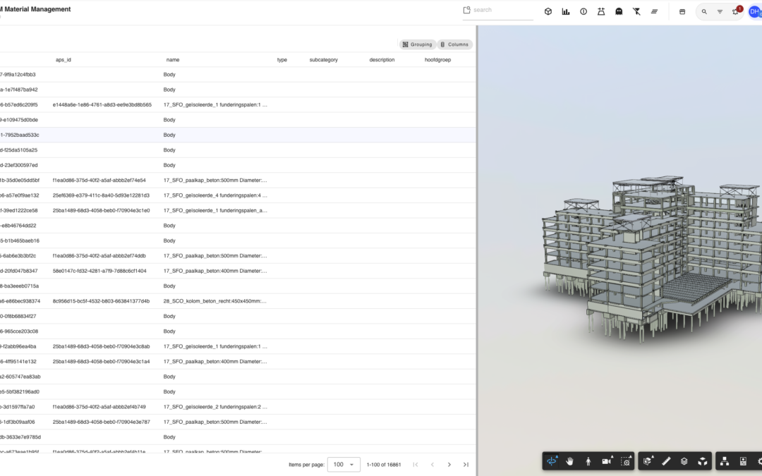Click the spotlight icon in header toolbar
The image size is (762, 476).
(x=601, y=12)
